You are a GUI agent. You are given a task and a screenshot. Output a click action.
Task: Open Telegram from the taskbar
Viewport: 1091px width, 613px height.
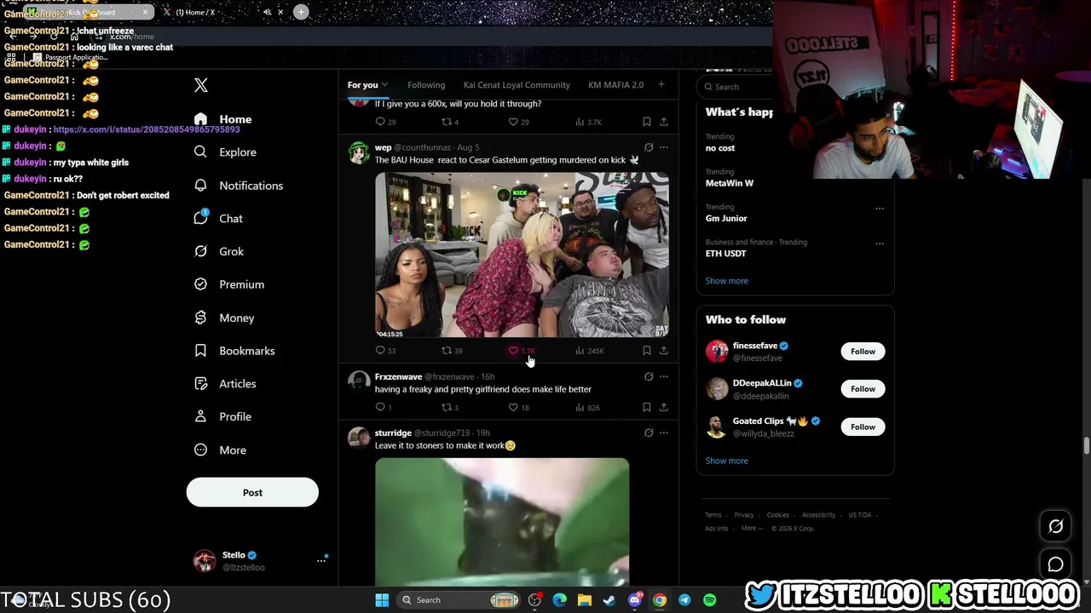pos(684,600)
